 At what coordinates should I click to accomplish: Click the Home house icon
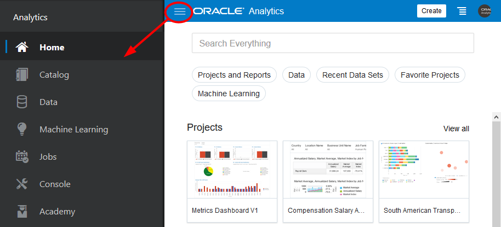[22, 47]
